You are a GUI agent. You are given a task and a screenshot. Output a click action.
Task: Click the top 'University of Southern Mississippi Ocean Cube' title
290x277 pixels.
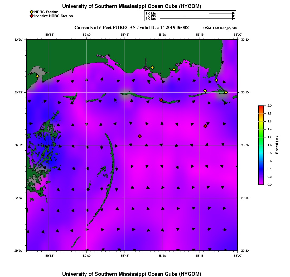[132, 6]
